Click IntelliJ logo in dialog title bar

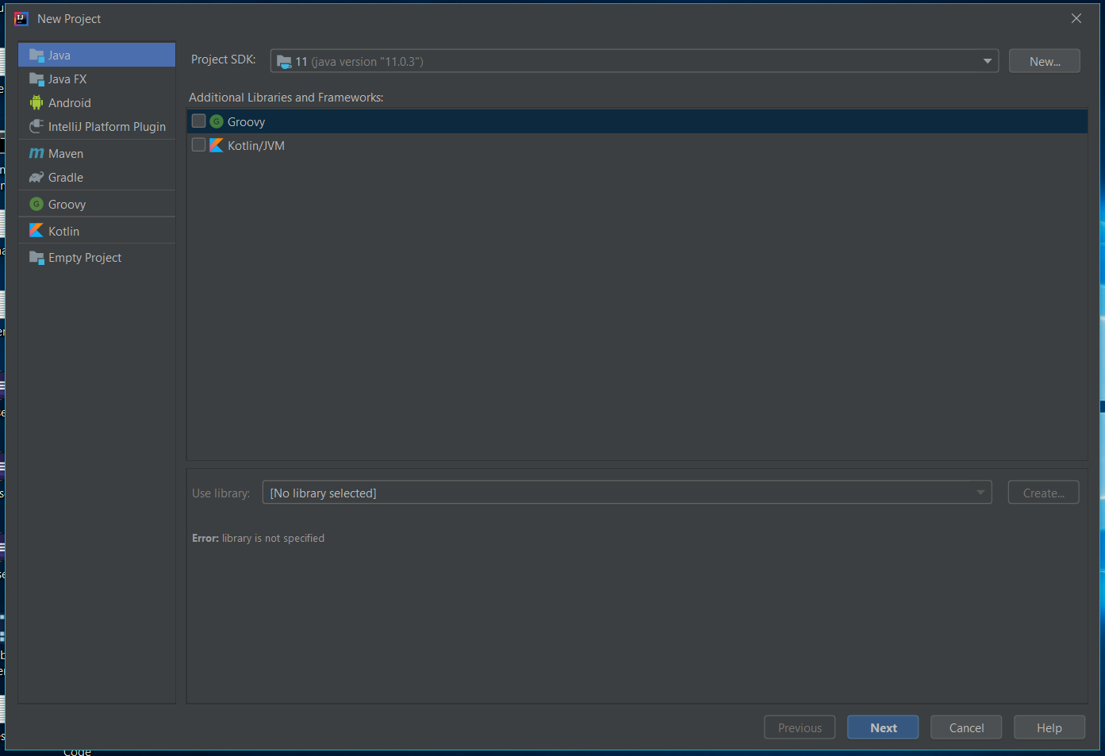pyautogui.click(x=21, y=18)
